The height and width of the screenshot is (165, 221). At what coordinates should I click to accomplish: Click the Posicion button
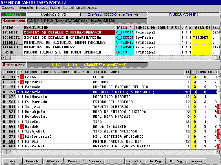[94, 161]
